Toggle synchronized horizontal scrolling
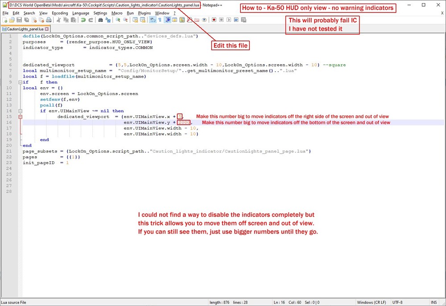 tap(143, 20)
